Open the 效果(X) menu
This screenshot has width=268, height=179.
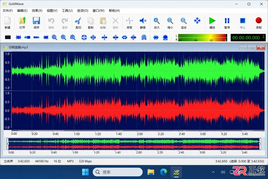pyautogui.click(x=37, y=11)
